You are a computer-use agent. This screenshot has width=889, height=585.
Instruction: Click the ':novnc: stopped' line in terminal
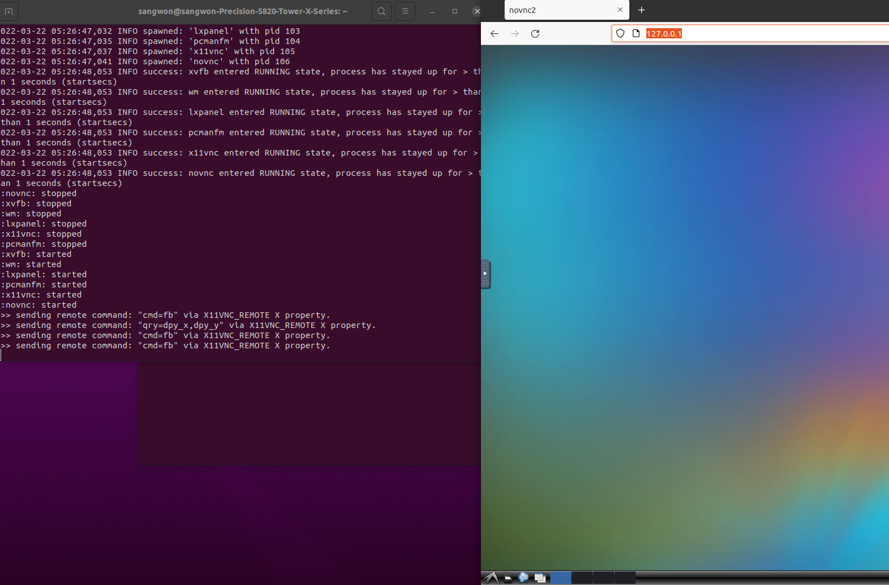point(38,193)
